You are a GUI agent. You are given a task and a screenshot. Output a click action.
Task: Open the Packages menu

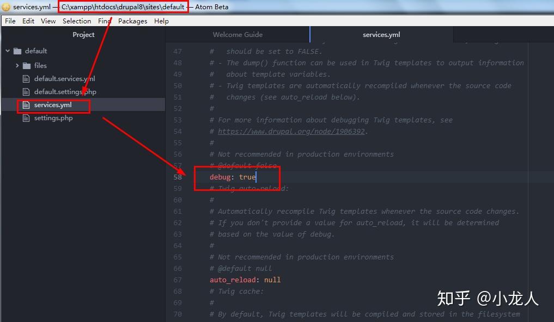click(132, 21)
